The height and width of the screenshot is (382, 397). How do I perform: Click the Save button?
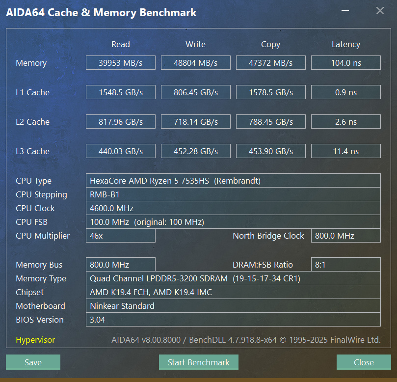[x=33, y=362]
